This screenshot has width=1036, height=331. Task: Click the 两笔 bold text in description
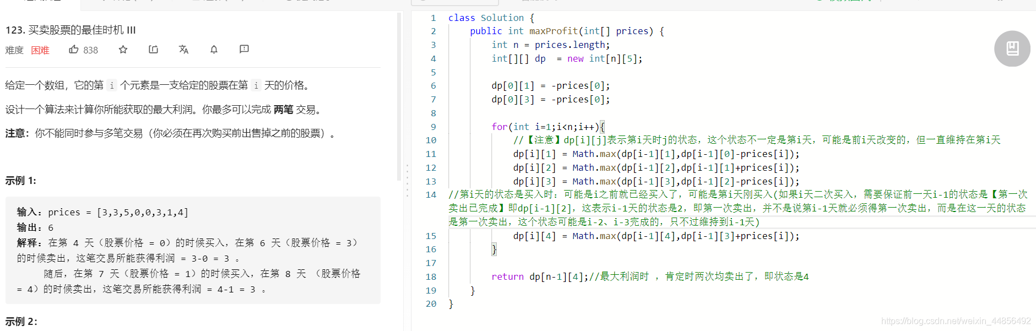(283, 110)
